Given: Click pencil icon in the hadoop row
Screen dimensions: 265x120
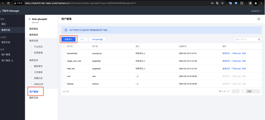Looking at the screenshot, I should click(x=138, y=84).
